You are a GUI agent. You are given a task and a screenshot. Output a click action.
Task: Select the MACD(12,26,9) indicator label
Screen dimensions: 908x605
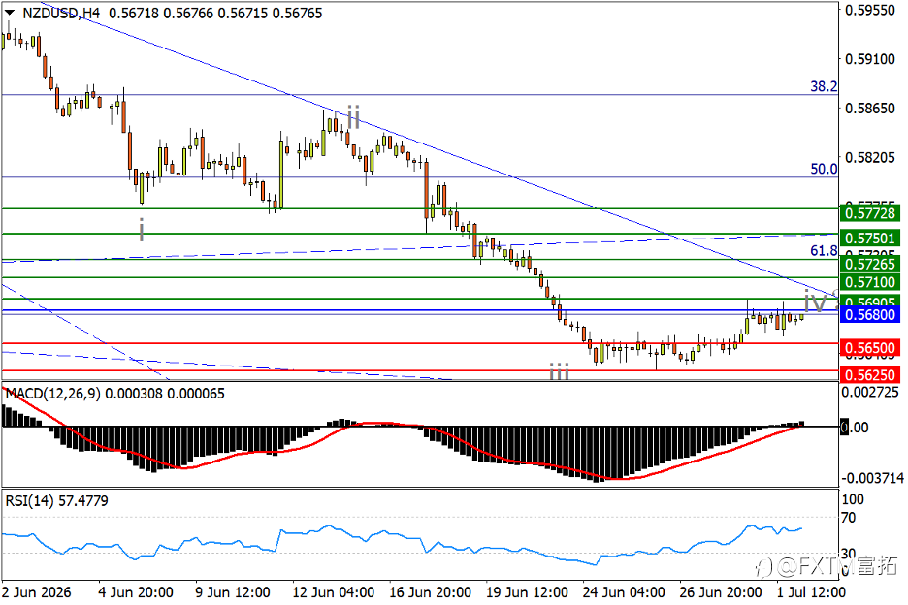[53, 394]
